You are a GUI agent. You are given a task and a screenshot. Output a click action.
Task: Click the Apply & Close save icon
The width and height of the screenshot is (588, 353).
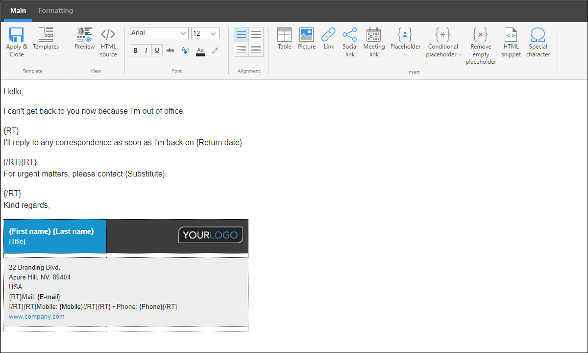point(17,35)
